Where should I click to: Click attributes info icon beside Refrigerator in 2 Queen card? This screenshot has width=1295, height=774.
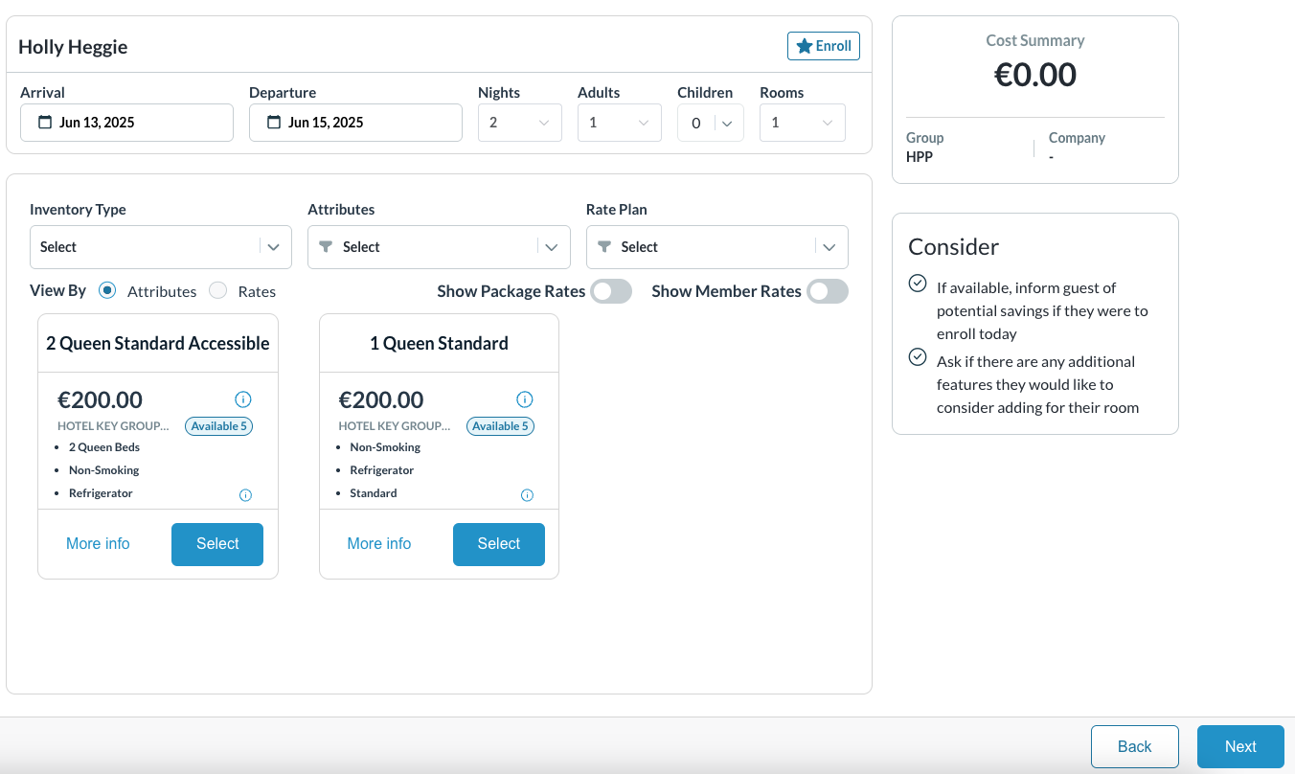(x=245, y=495)
